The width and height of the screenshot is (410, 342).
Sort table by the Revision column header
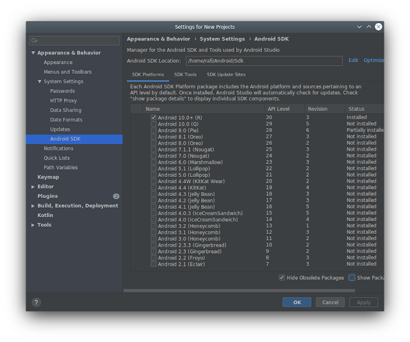(325, 109)
